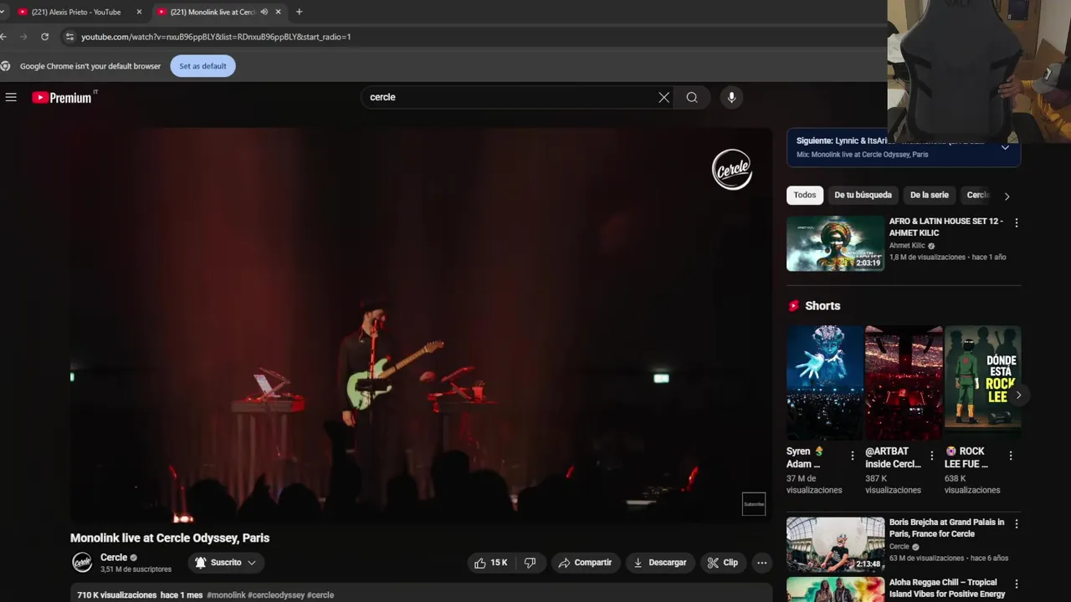Viewport: 1071px width, 602px height.
Task: Open AFRO & LATIN HOUSE SET 12 title
Action: click(945, 227)
